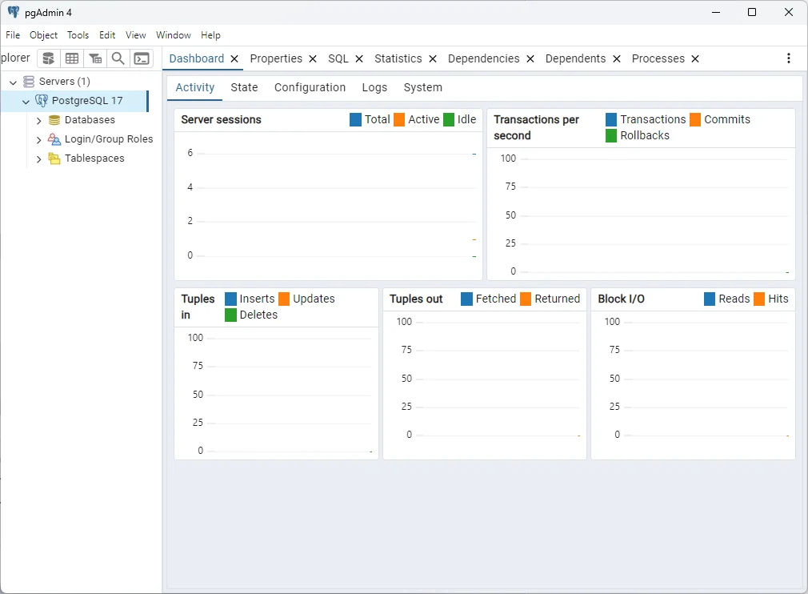Screen dimensions: 808x594
Task: Open the Configuration sub-tab
Action: click(310, 87)
